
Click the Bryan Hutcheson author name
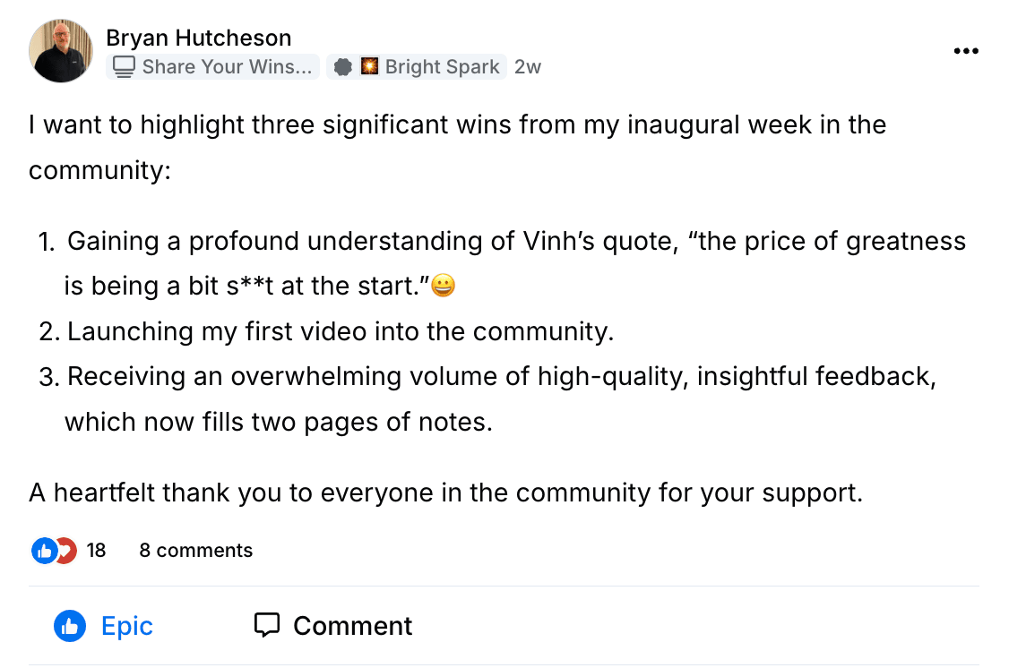tap(198, 38)
